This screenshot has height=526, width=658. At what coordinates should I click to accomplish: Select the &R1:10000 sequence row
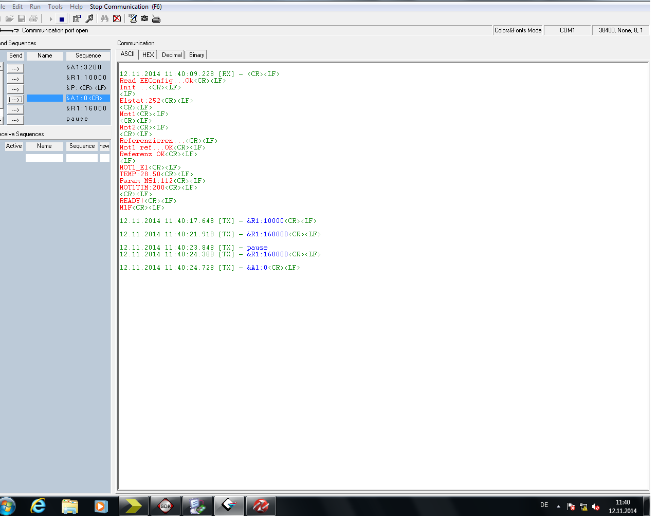click(x=87, y=78)
